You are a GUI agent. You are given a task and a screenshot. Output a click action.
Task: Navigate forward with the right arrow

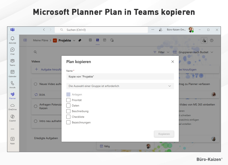(x=50, y=30)
